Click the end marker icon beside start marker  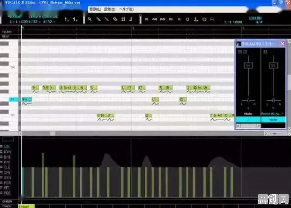click(75, 19)
